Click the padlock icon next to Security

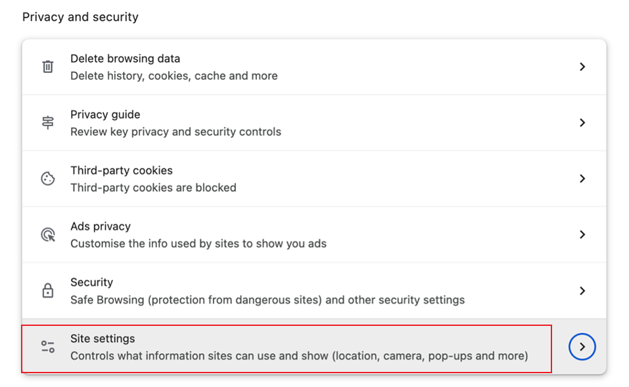click(x=47, y=289)
